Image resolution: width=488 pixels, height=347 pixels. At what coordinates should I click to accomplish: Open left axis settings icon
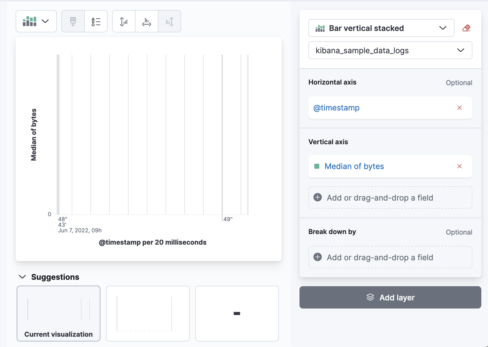(124, 21)
